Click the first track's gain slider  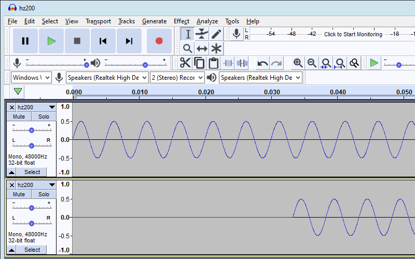pos(31,130)
